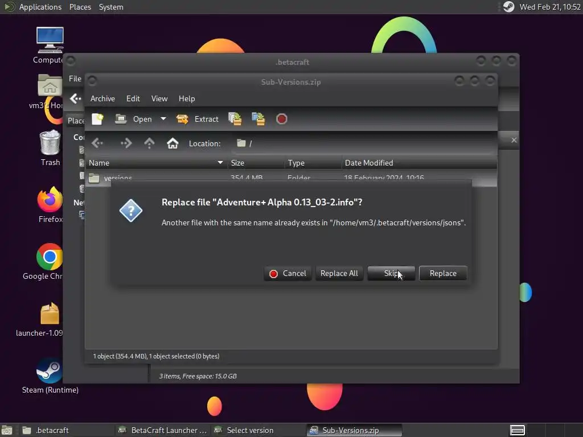Image resolution: width=583 pixels, height=437 pixels.
Task: Click the Extract toolbar button
Action: pyautogui.click(x=198, y=119)
